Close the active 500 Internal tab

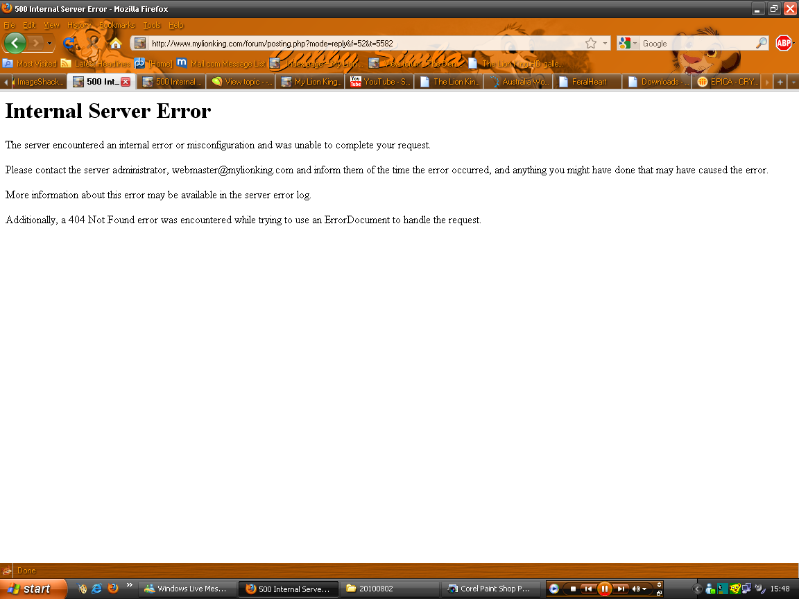[126, 82]
